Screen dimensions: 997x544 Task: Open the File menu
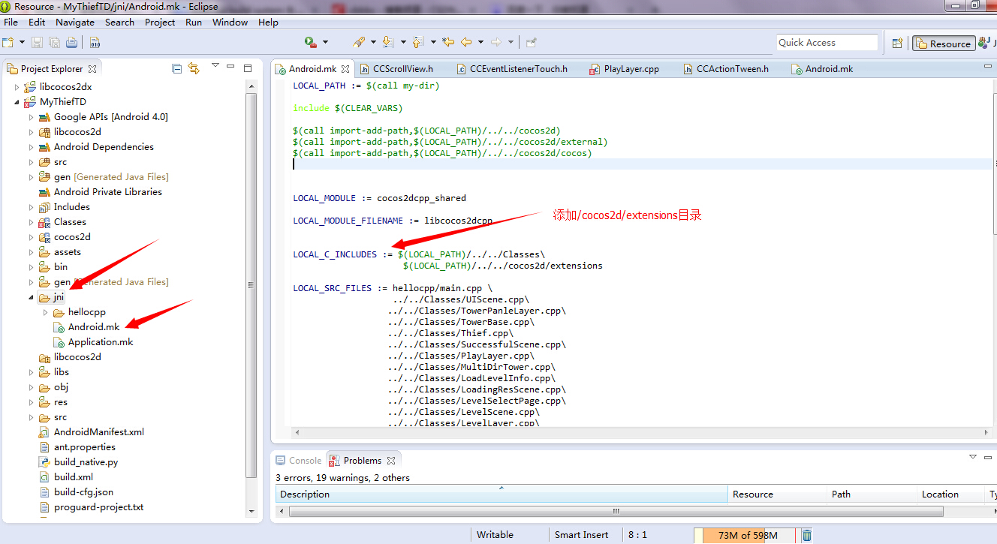(11, 22)
